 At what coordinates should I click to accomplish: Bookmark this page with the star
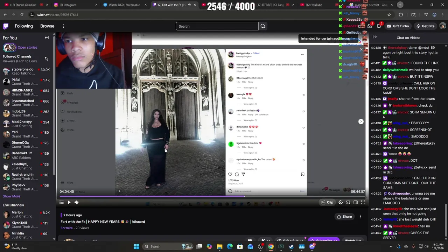[389, 15]
